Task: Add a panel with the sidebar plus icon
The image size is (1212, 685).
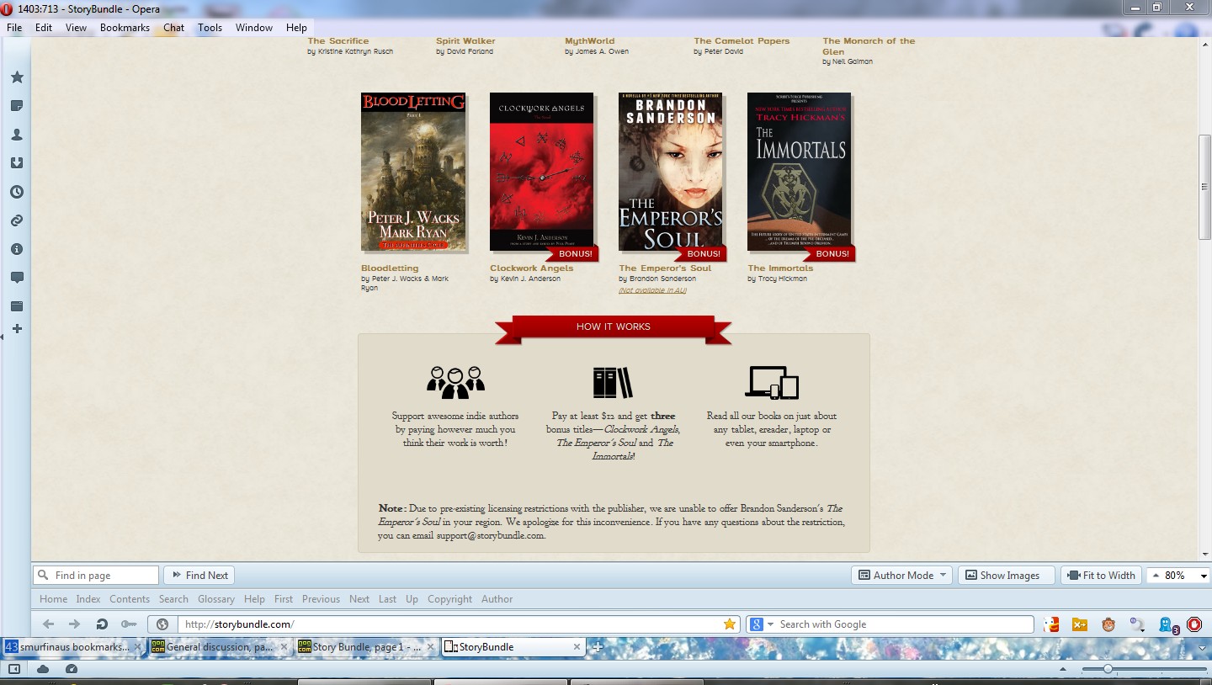Action: (x=16, y=329)
